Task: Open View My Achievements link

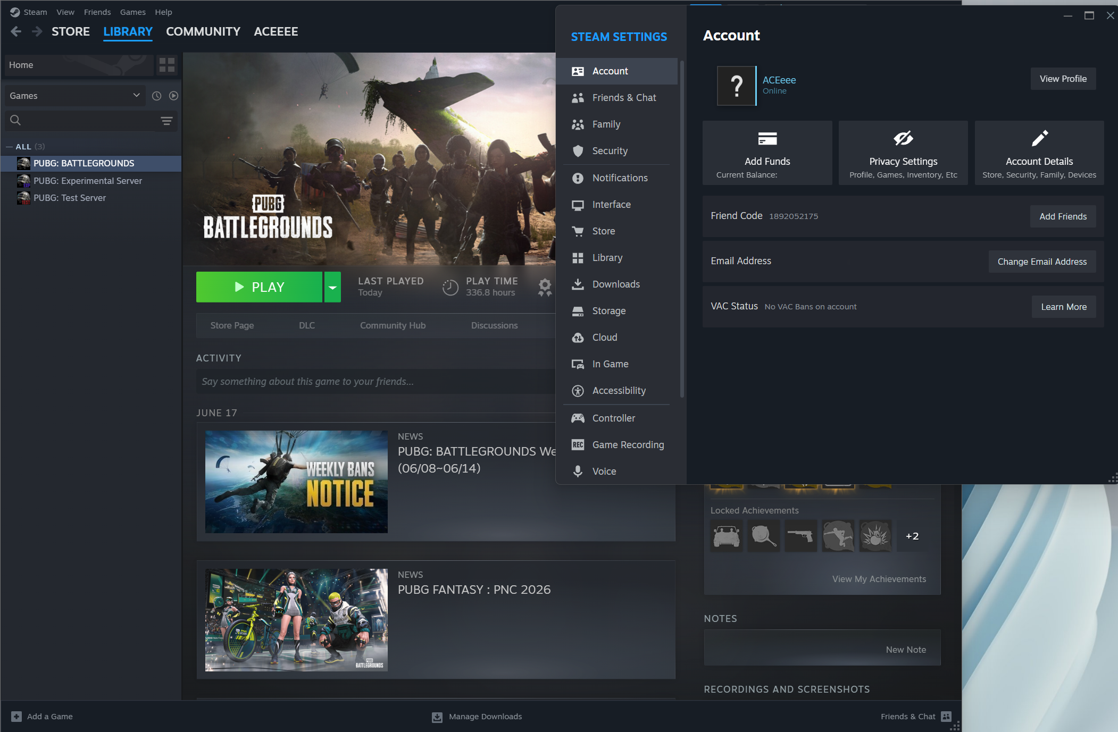Action: pyautogui.click(x=879, y=579)
